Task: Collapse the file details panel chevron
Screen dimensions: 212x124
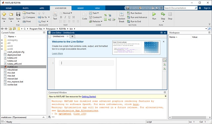Action: [x=43, y=117]
